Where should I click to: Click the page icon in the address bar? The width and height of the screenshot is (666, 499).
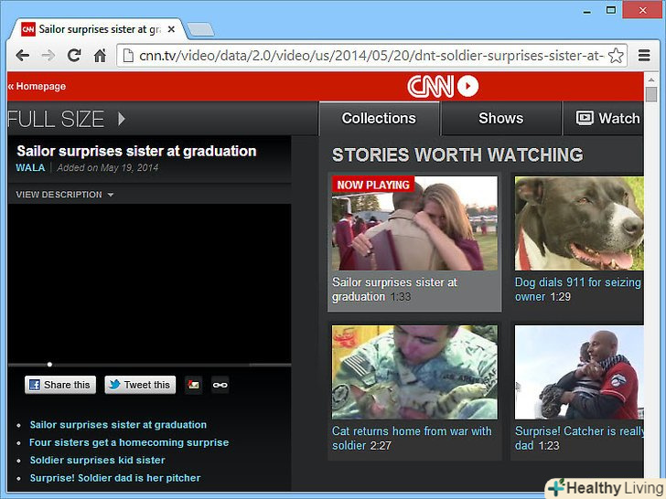click(128, 56)
